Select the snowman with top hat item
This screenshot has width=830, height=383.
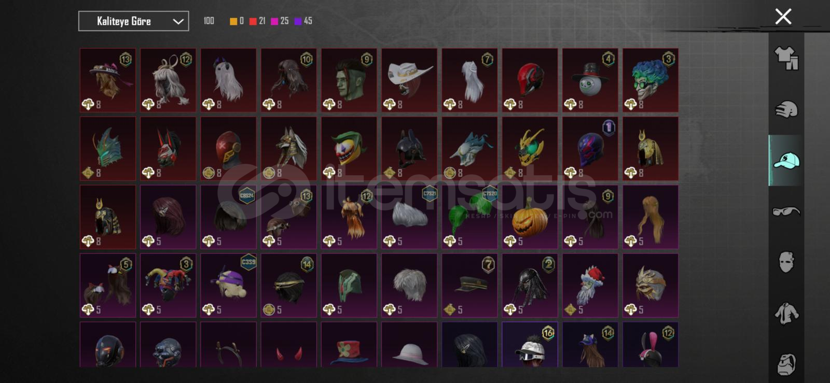pyautogui.click(x=590, y=80)
